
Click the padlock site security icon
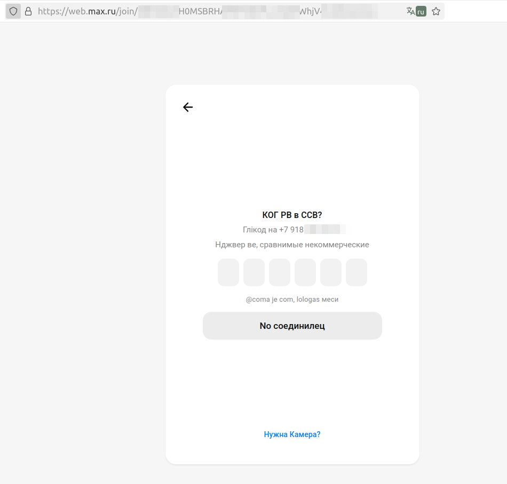[28, 11]
